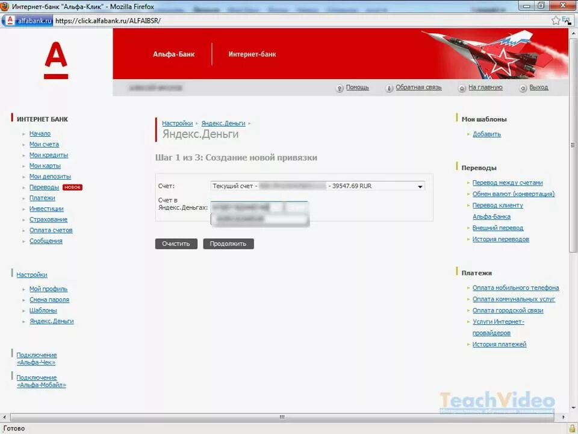Click the Firefox icon in the title bar
Viewport: 578px width, 434px height.
pyautogui.click(x=4, y=6)
